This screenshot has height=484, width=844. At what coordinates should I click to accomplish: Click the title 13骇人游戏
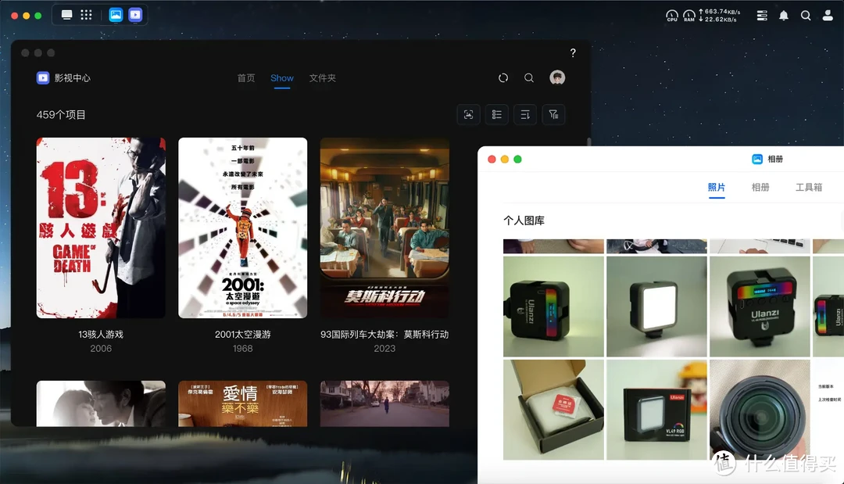[x=101, y=335]
